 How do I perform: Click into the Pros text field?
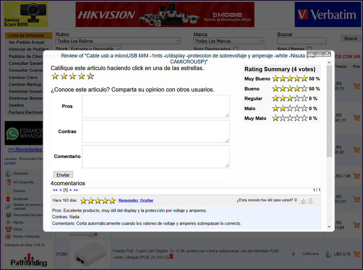[156, 107]
